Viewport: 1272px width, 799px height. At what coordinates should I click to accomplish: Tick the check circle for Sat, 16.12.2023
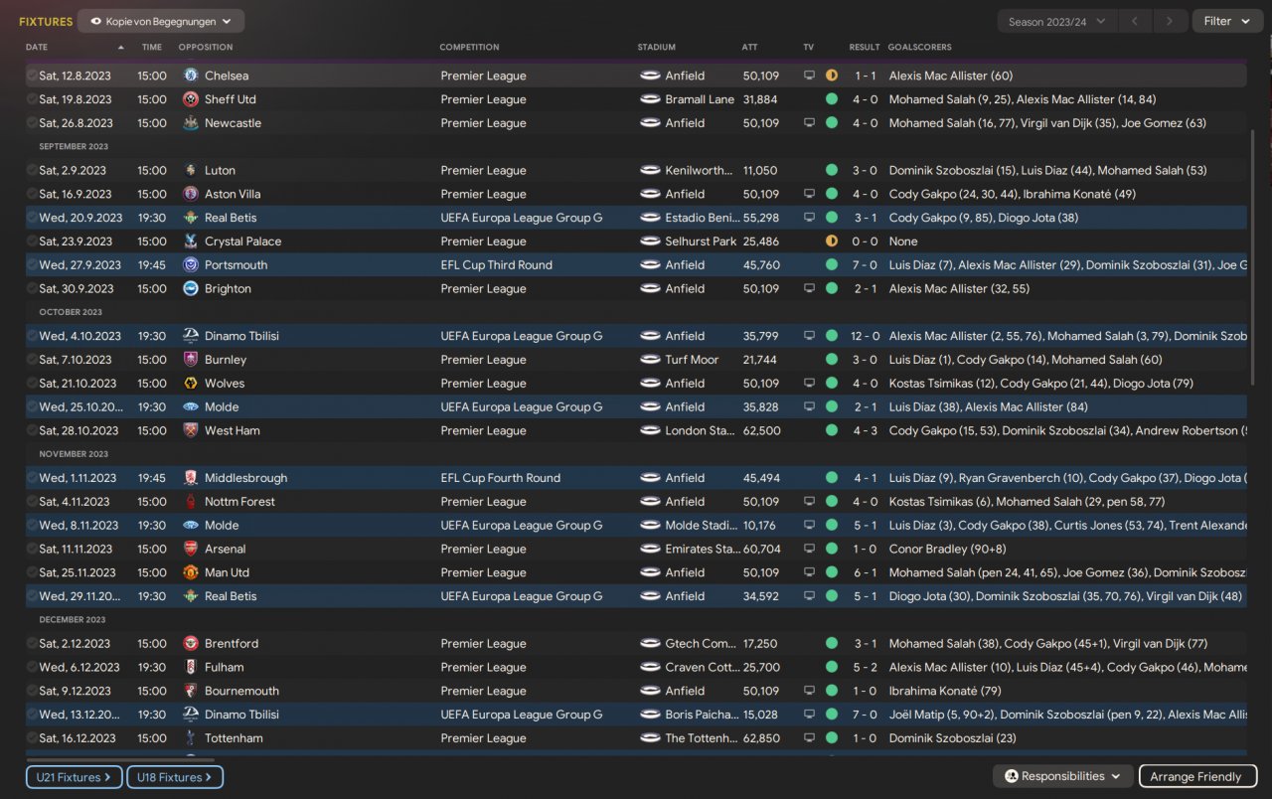33,738
